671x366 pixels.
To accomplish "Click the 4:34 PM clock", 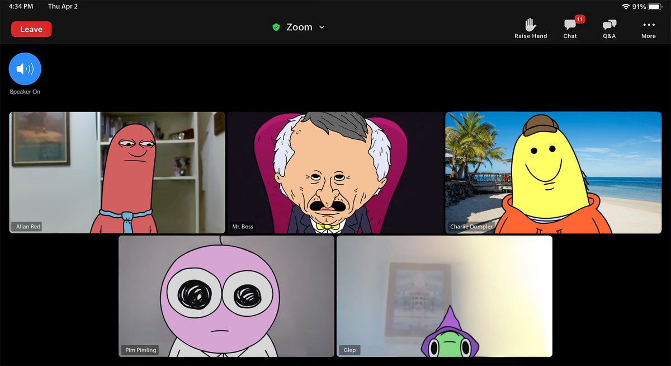I will point(21,7).
